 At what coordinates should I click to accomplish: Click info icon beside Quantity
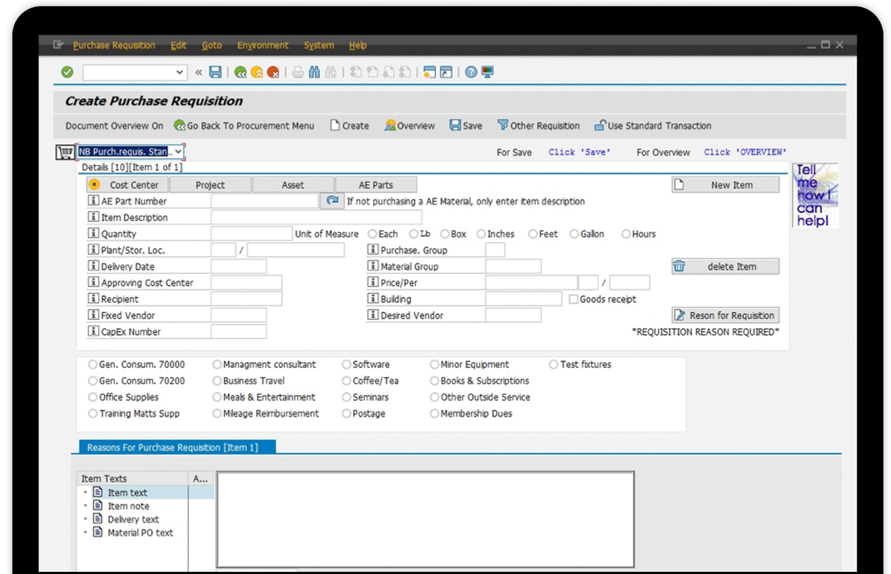[93, 233]
